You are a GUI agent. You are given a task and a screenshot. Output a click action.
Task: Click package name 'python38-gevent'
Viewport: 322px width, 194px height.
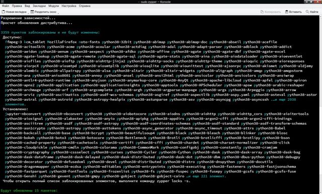54,176
